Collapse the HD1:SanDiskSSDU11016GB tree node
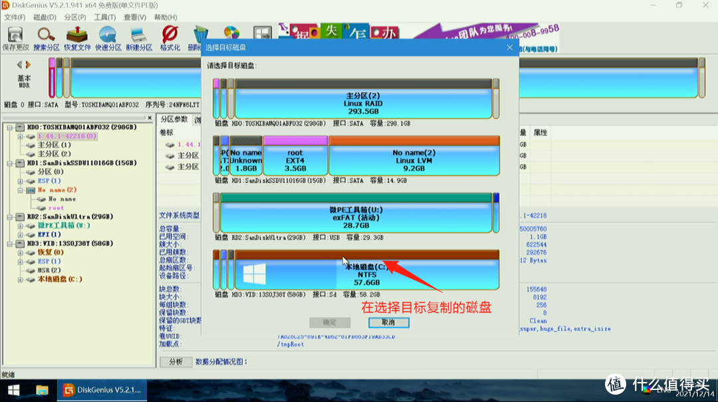The width and height of the screenshot is (718, 402). (x=9, y=163)
